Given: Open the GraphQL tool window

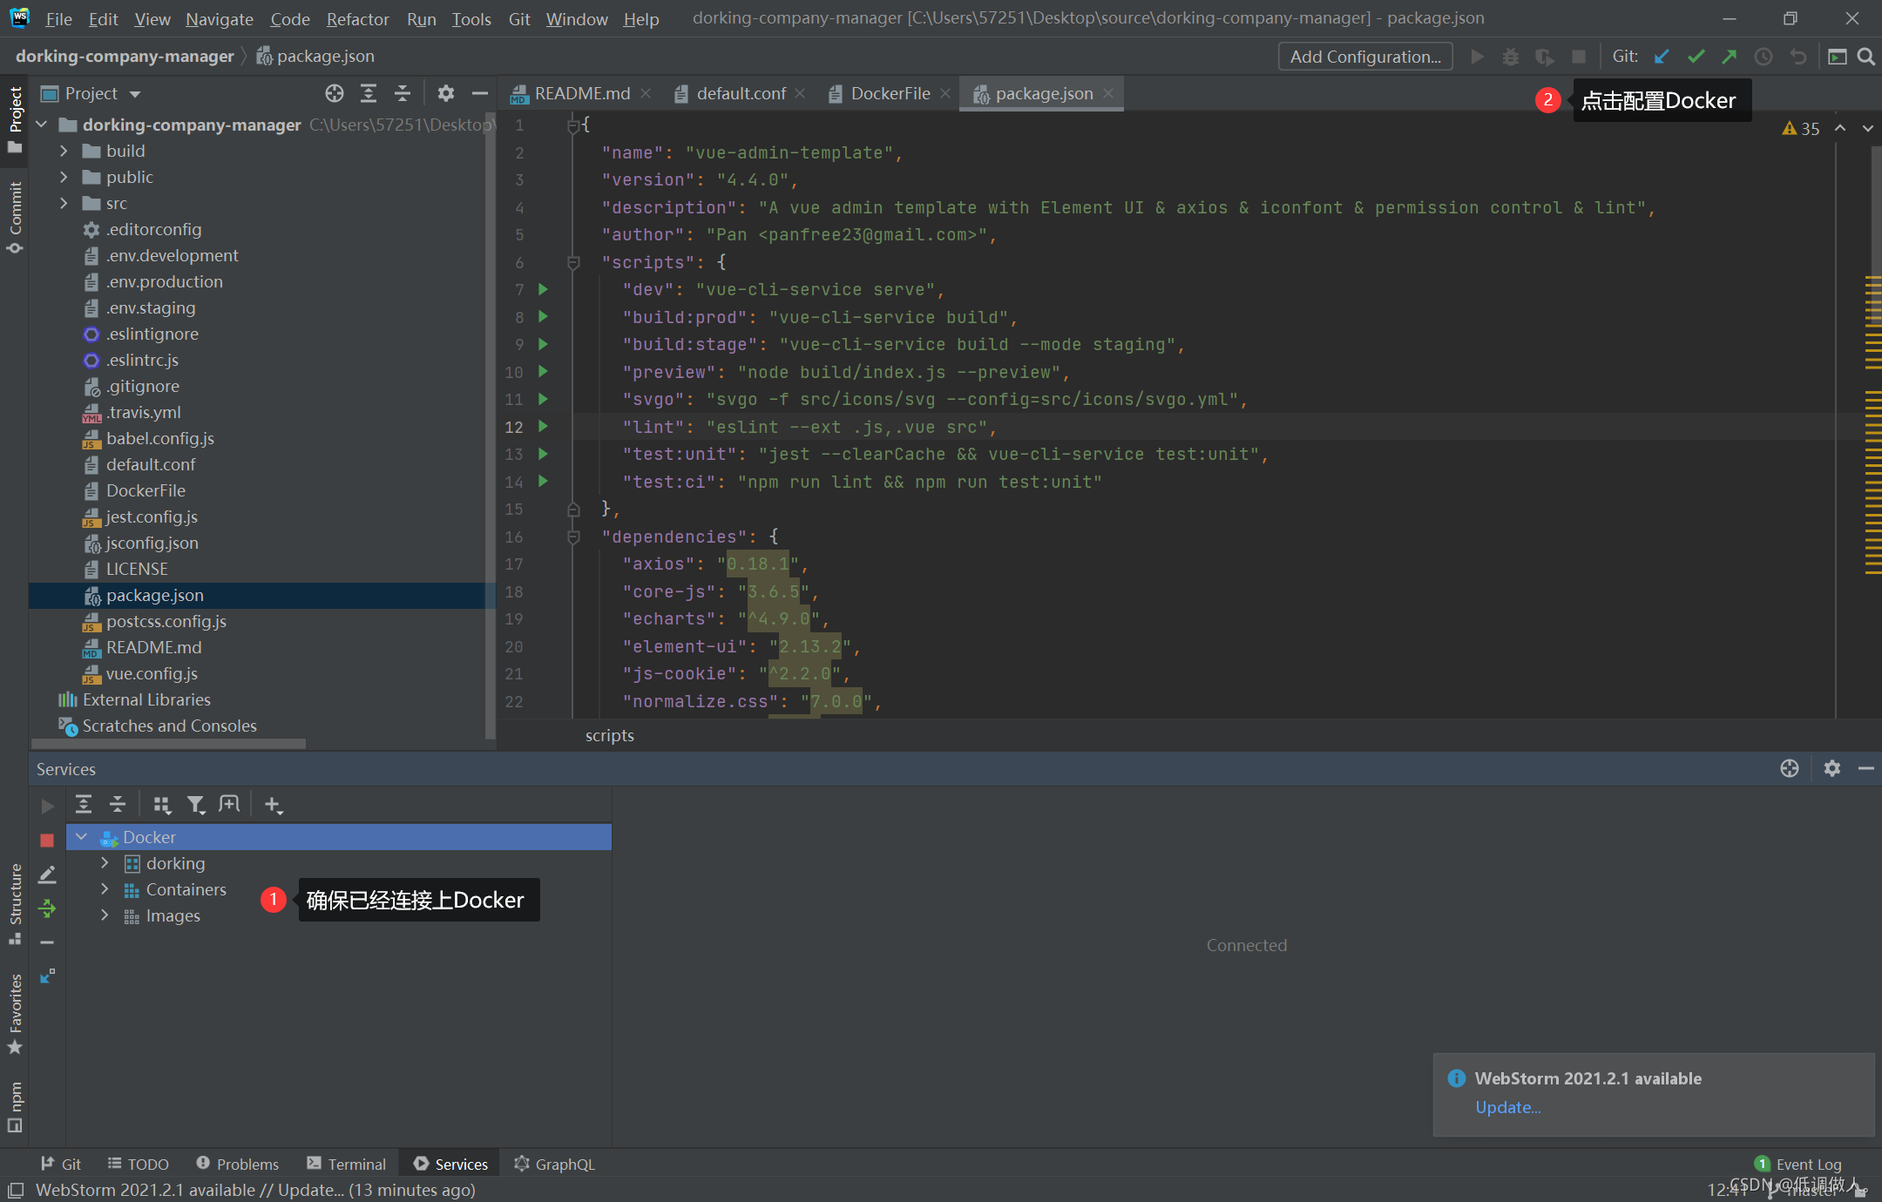Looking at the screenshot, I should (x=554, y=1164).
